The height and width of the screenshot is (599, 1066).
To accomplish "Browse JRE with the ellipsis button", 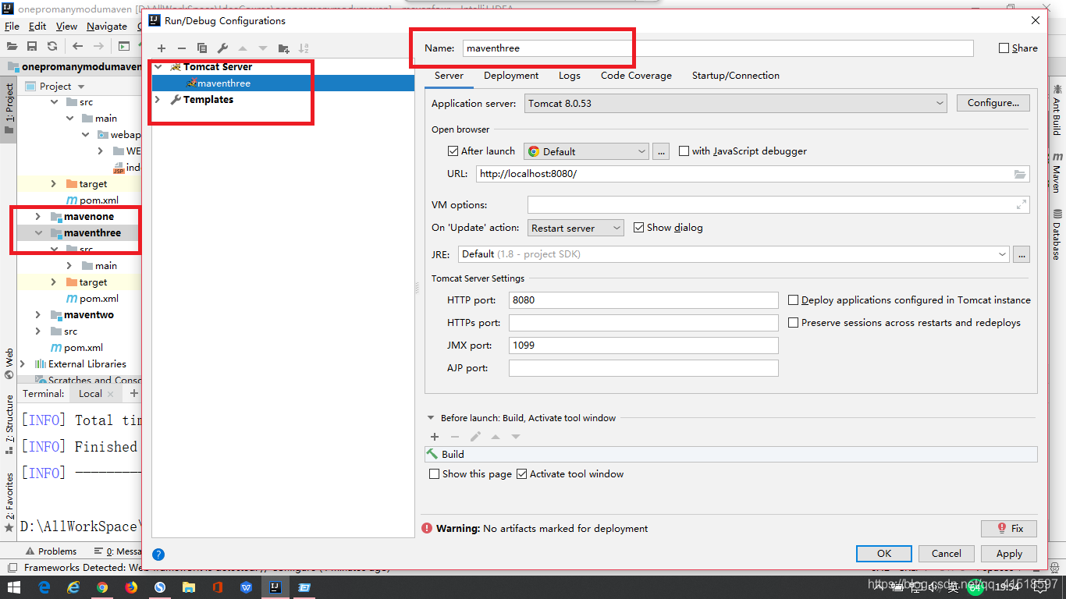I will click(x=1021, y=254).
